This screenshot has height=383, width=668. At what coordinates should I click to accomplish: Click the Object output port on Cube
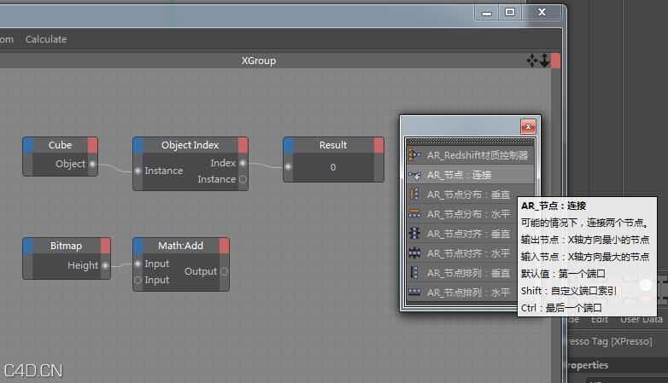click(x=92, y=164)
